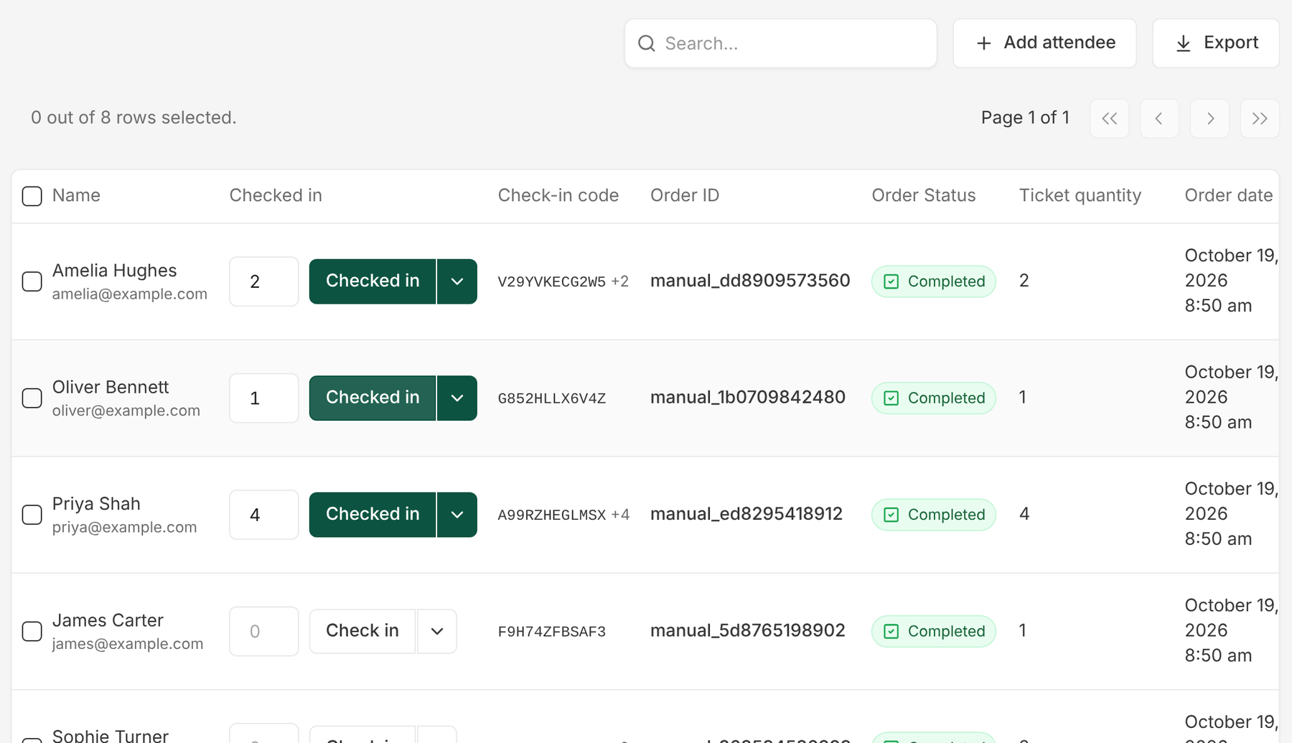
Task: Select the Amelia Hughes row checkbox
Action: pos(32,281)
